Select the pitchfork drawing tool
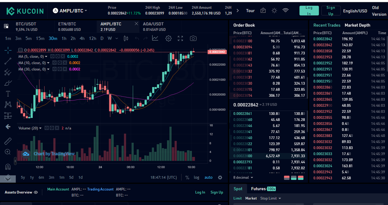388x205 pixels. tap(8, 72)
